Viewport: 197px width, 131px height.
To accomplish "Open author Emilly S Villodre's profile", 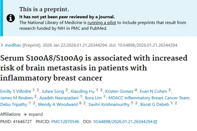I will click(x=15, y=91).
